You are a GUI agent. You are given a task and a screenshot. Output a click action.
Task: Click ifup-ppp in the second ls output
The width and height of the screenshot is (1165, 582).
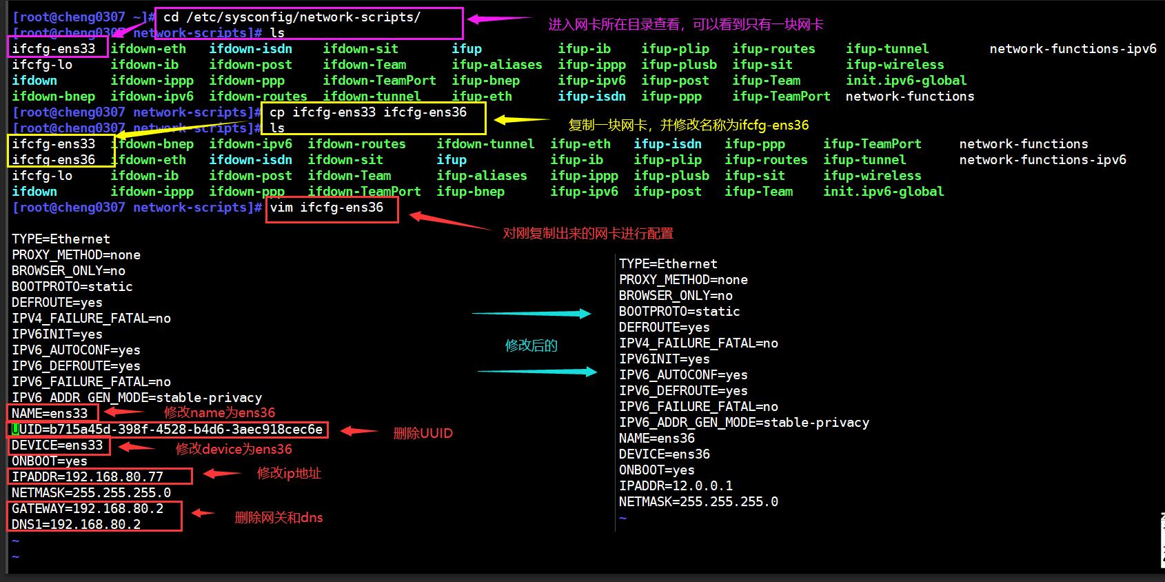point(755,143)
